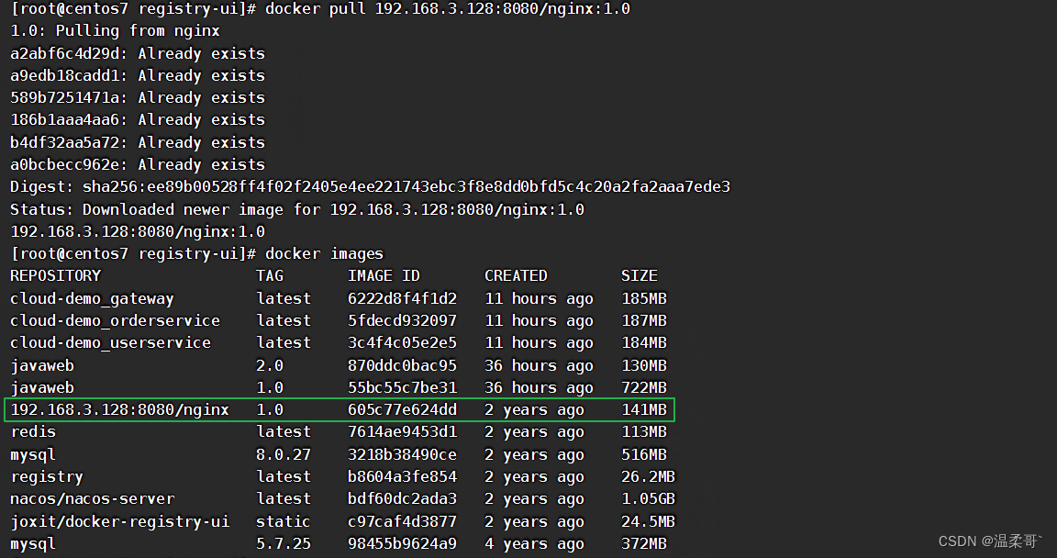Click image ID '55bc55c7be31' of javaweb 1.0

[403, 387]
